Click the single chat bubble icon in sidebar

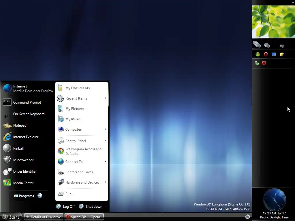pyautogui.click(x=282, y=46)
